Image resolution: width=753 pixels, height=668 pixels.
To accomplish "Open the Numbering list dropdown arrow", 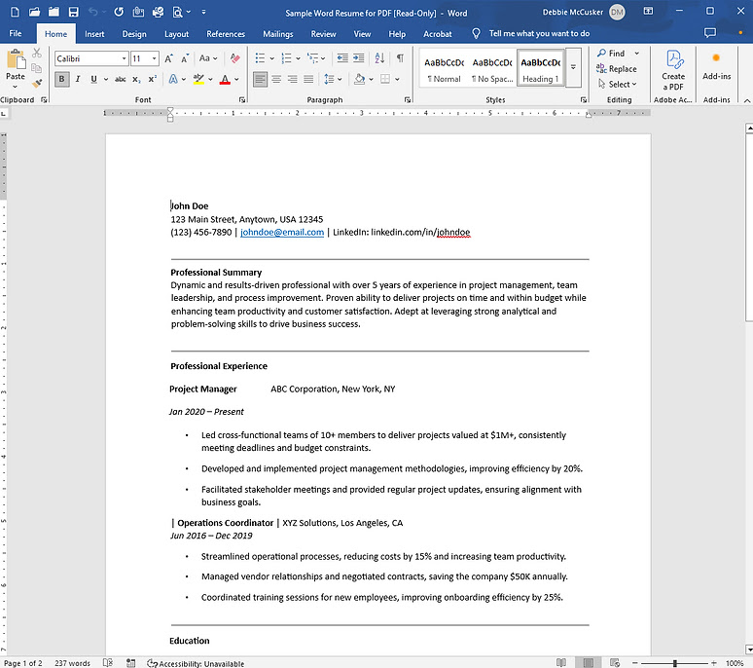I will pos(298,58).
